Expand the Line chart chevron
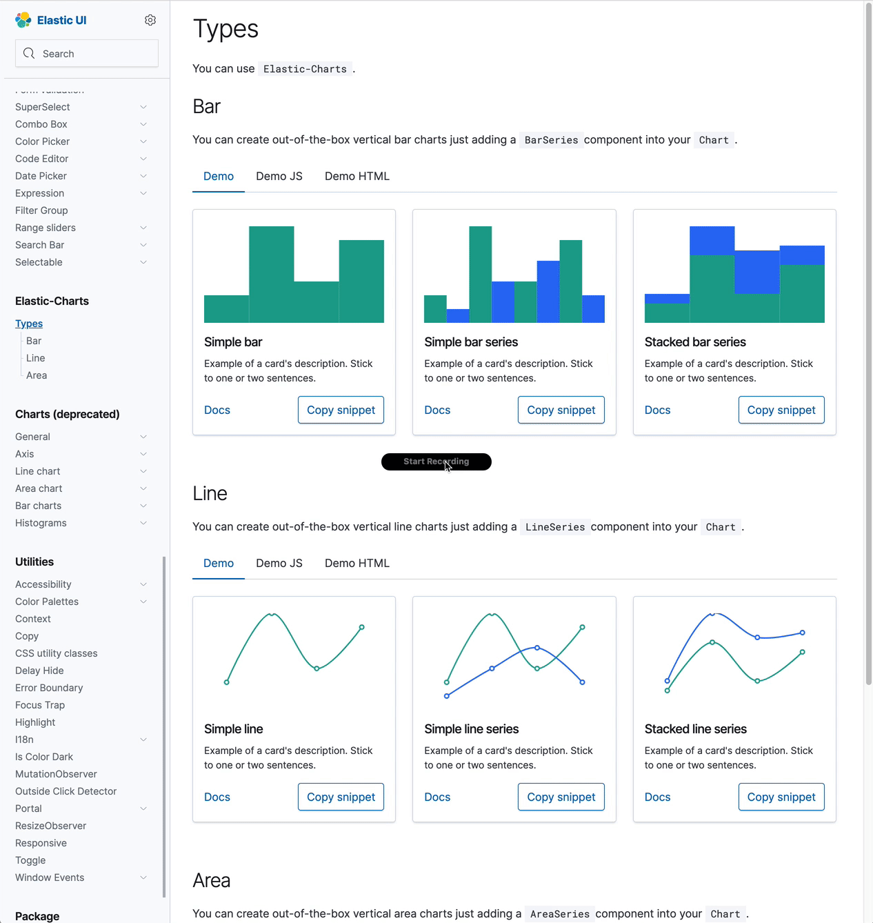Screen dimensions: 873x923 [143, 471]
